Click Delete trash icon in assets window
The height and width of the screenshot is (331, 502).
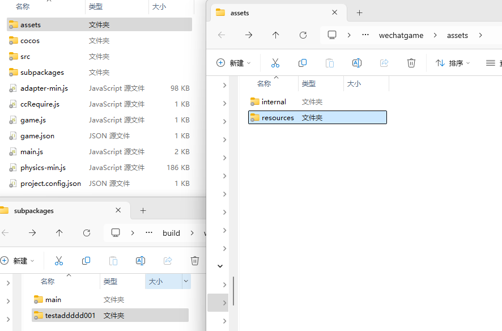[411, 63]
